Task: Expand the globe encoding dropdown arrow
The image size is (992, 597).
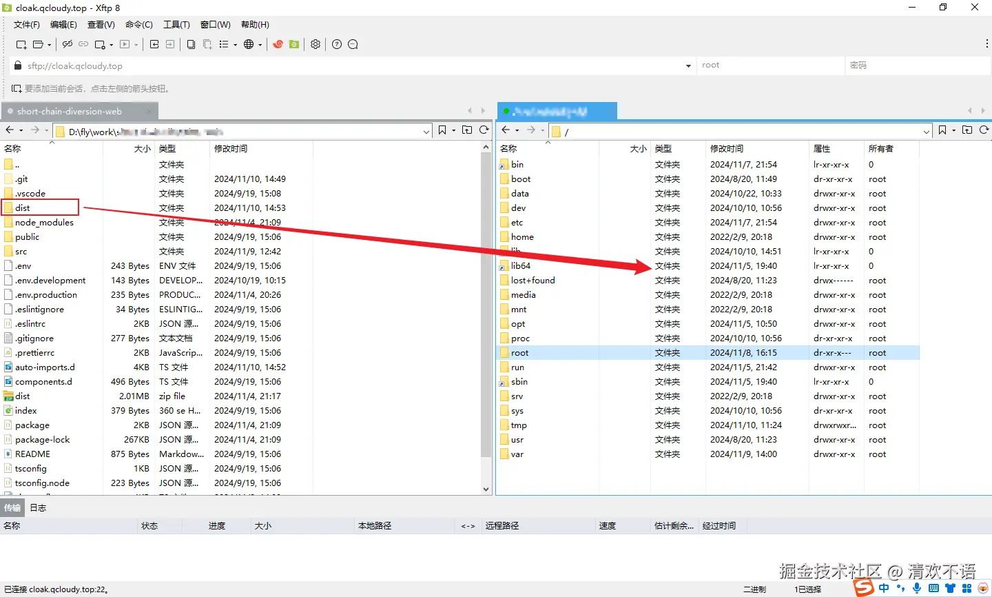Action: (260, 45)
